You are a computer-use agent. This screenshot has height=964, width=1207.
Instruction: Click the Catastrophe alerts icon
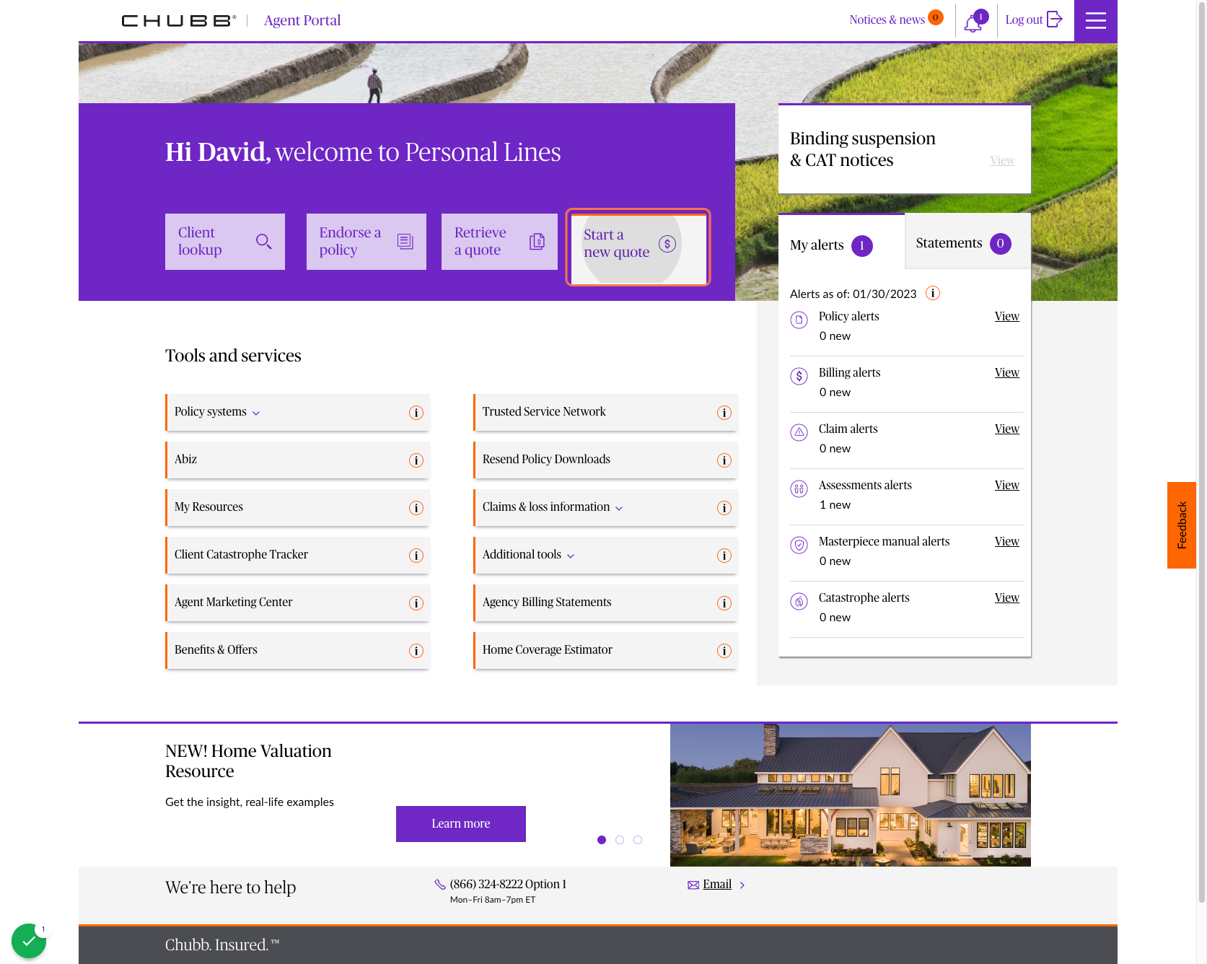[x=799, y=601]
